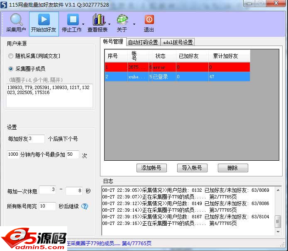This screenshot has height=251, width=288.
Task: Click the 每加好友 count field
Action: (37, 139)
